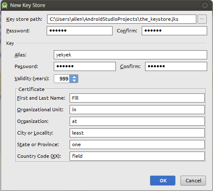Focus the key store Password field
The height and width of the screenshot is (191, 213).
click(80, 31)
